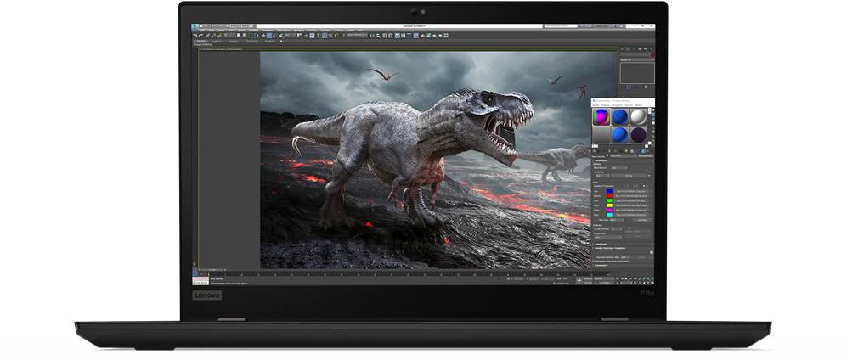This screenshot has width=847, height=360.
Task: Select the rainbow material sample sphere
Action: [601, 117]
